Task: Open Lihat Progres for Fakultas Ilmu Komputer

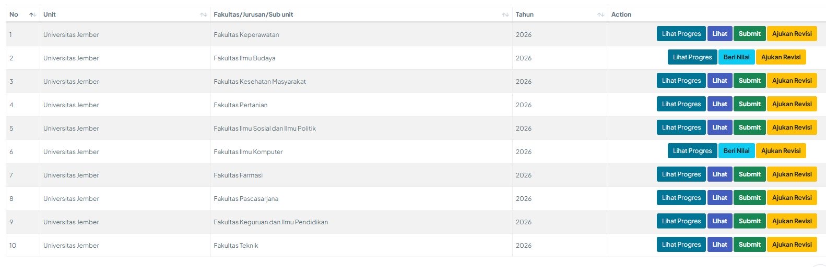Action: 692,151
